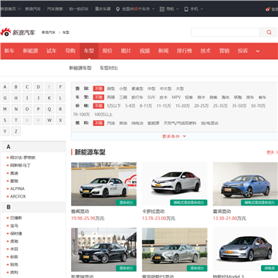Open the 雷凌混动 blue car thumbnail
This screenshot has width=278, height=278.
pos(246,184)
